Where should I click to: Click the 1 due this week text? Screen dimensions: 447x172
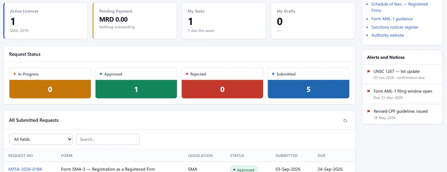click(201, 31)
